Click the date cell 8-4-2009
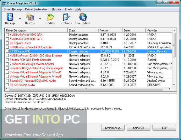The image size is (181, 140). (129, 47)
